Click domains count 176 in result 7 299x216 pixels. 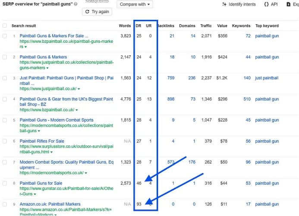coord(192,162)
